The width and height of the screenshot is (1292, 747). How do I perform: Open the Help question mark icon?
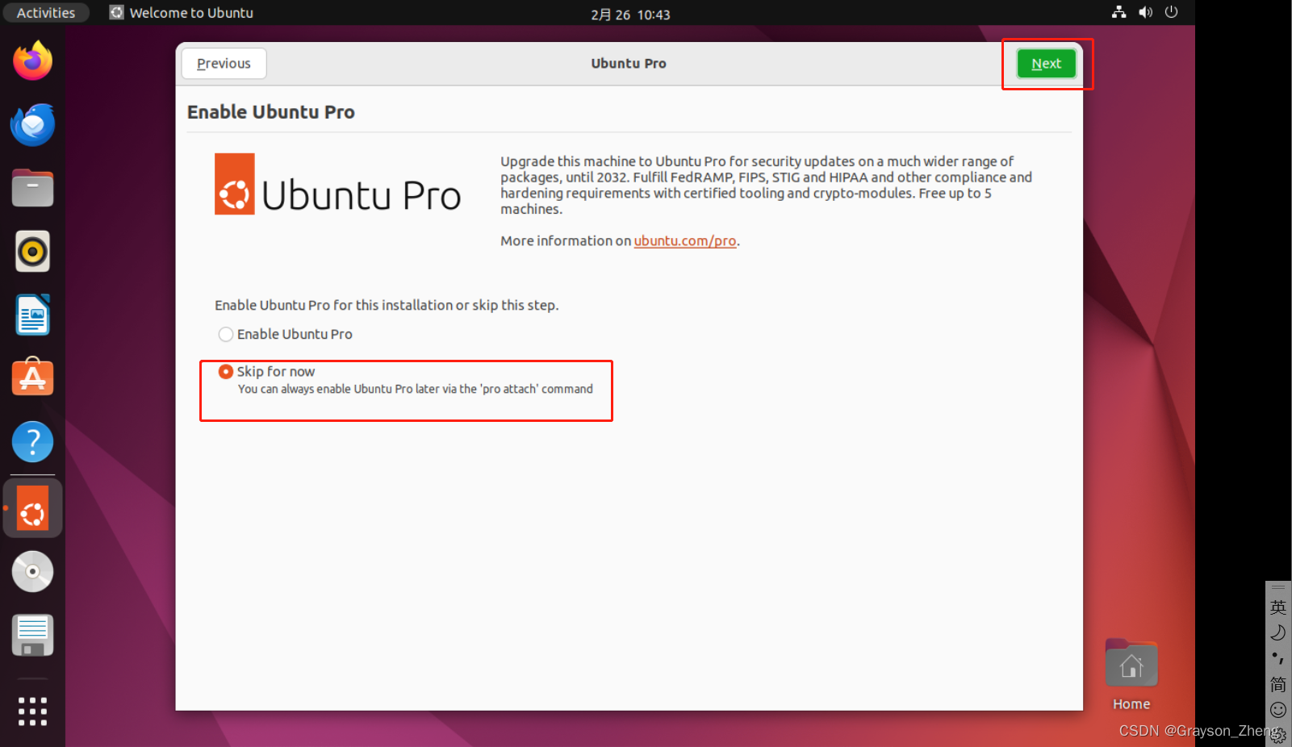point(32,442)
